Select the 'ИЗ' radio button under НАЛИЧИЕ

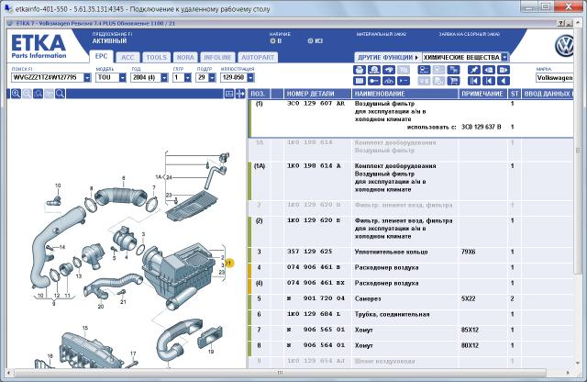310,40
